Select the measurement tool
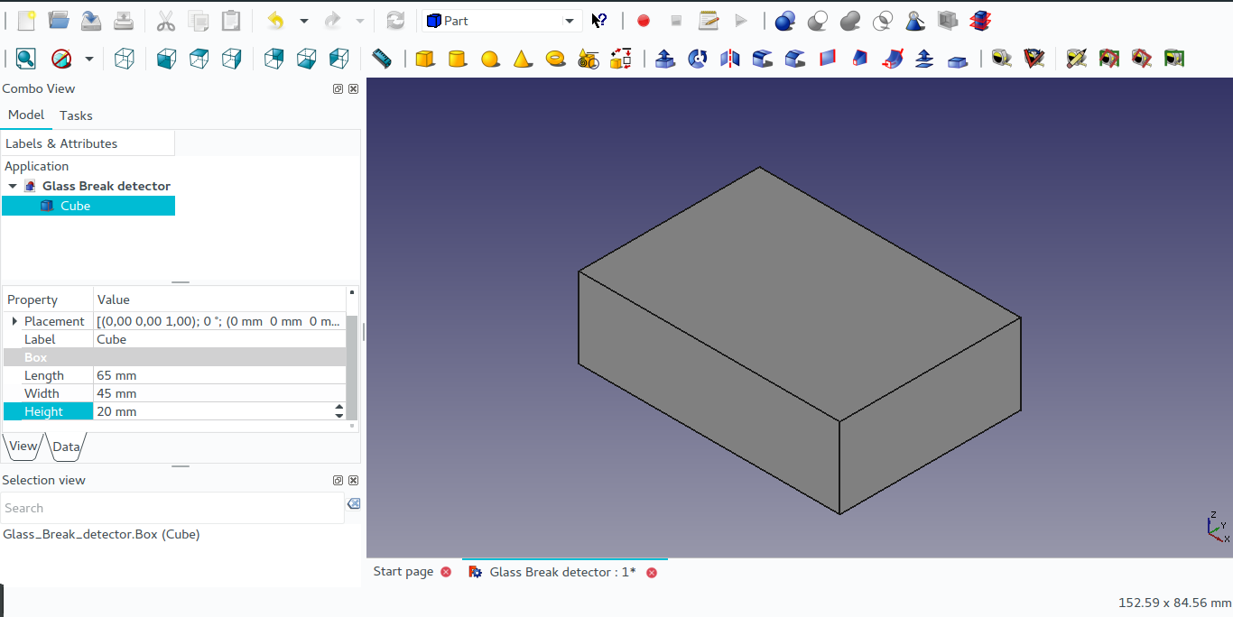 click(x=382, y=58)
